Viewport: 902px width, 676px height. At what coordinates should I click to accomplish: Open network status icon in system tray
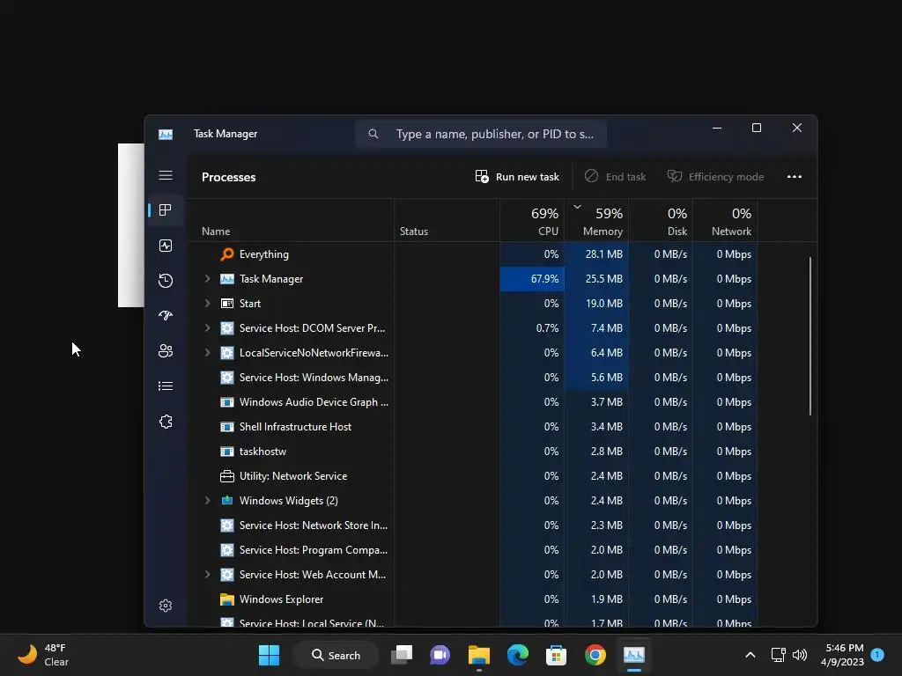point(779,655)
